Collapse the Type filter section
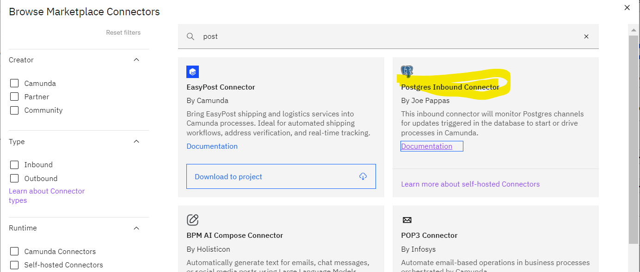Screen dimensions: 640x272 pyautogui.click(x=136, y=141)
